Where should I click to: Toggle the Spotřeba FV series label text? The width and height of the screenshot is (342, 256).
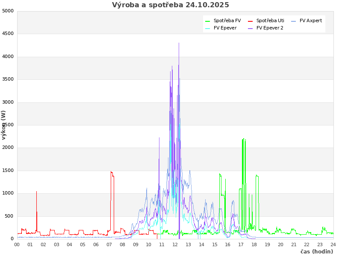[x=227, y=20]
